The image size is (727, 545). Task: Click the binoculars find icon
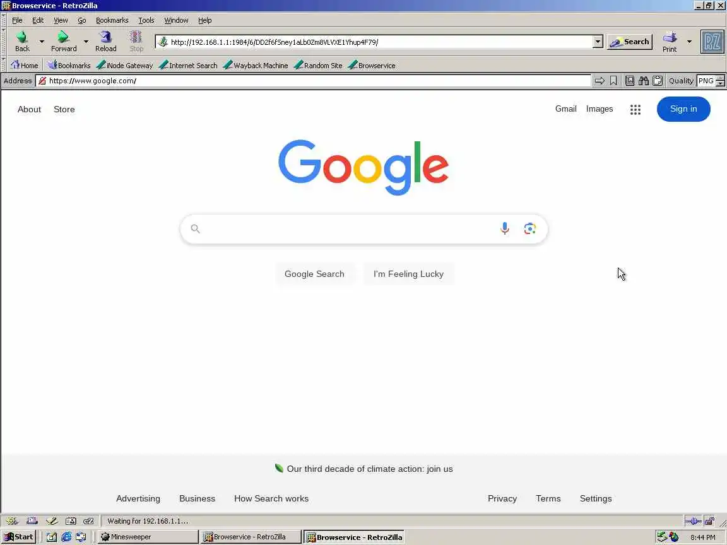pyautogui.click(x=644, y=81)
